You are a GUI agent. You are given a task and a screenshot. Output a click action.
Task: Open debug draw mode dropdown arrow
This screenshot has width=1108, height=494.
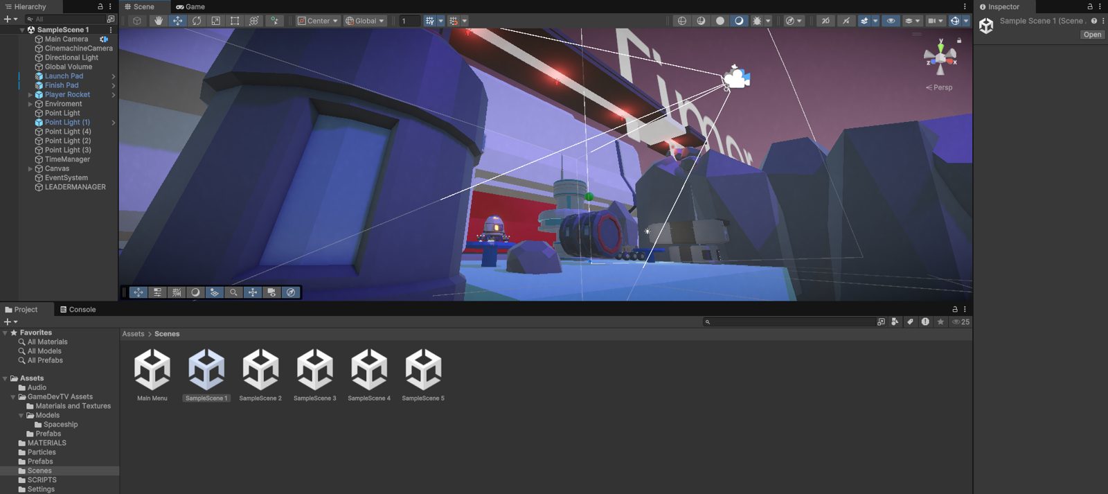pyautogui.click(x=768, y=21)
